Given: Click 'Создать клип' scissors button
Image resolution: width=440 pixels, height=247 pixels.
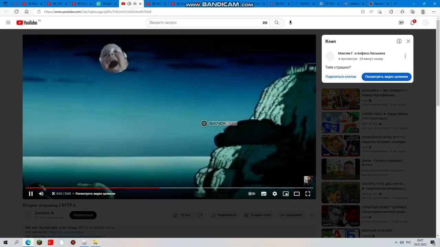Looking at the screenshot, I should pos(258,215).
